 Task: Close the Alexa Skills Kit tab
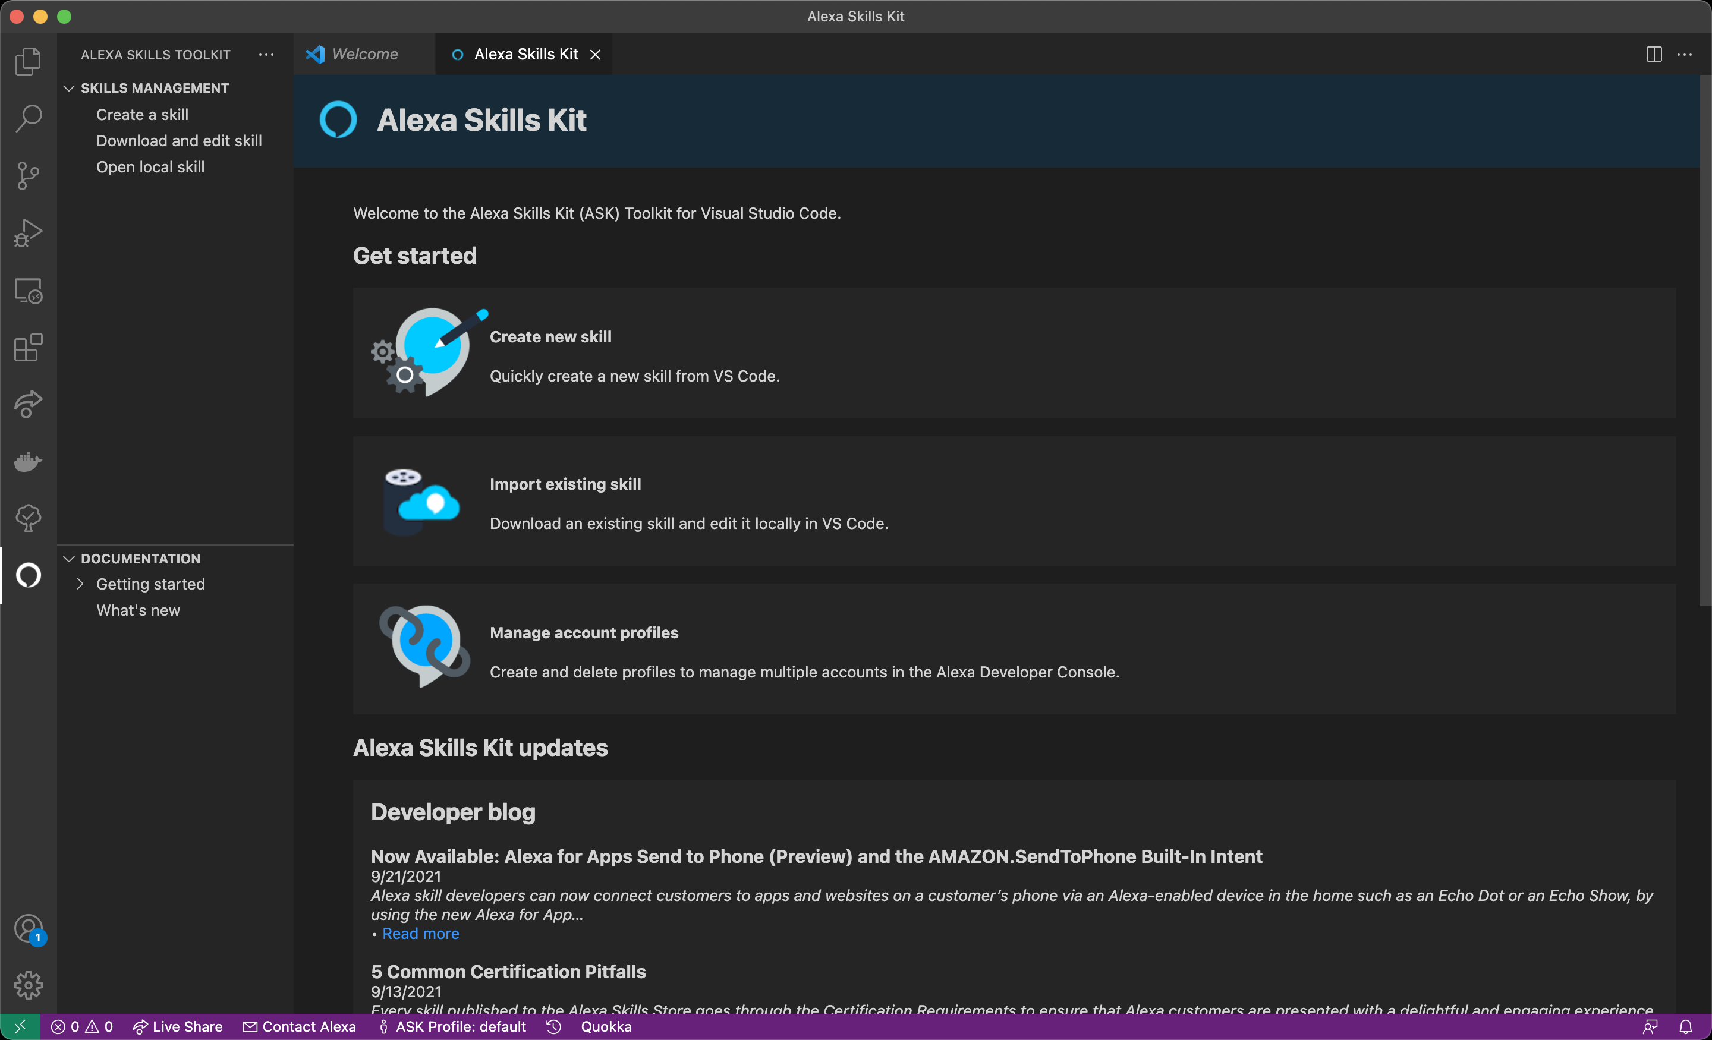click(x=596, y=54)
